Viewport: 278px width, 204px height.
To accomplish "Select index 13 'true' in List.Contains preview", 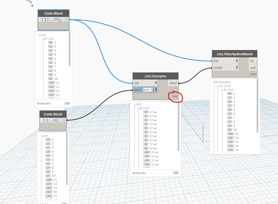I will pos(151,164).
